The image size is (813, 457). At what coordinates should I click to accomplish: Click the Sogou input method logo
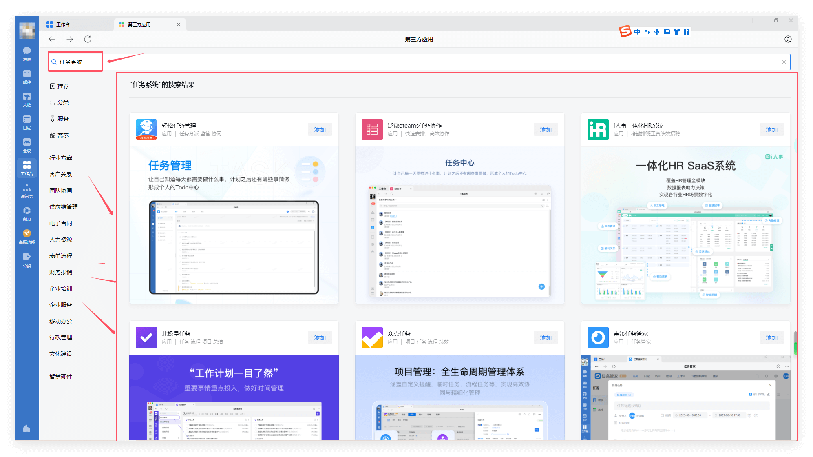point(625,31)
